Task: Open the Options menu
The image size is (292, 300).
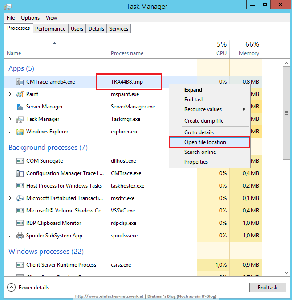Action: click(30, 18)
